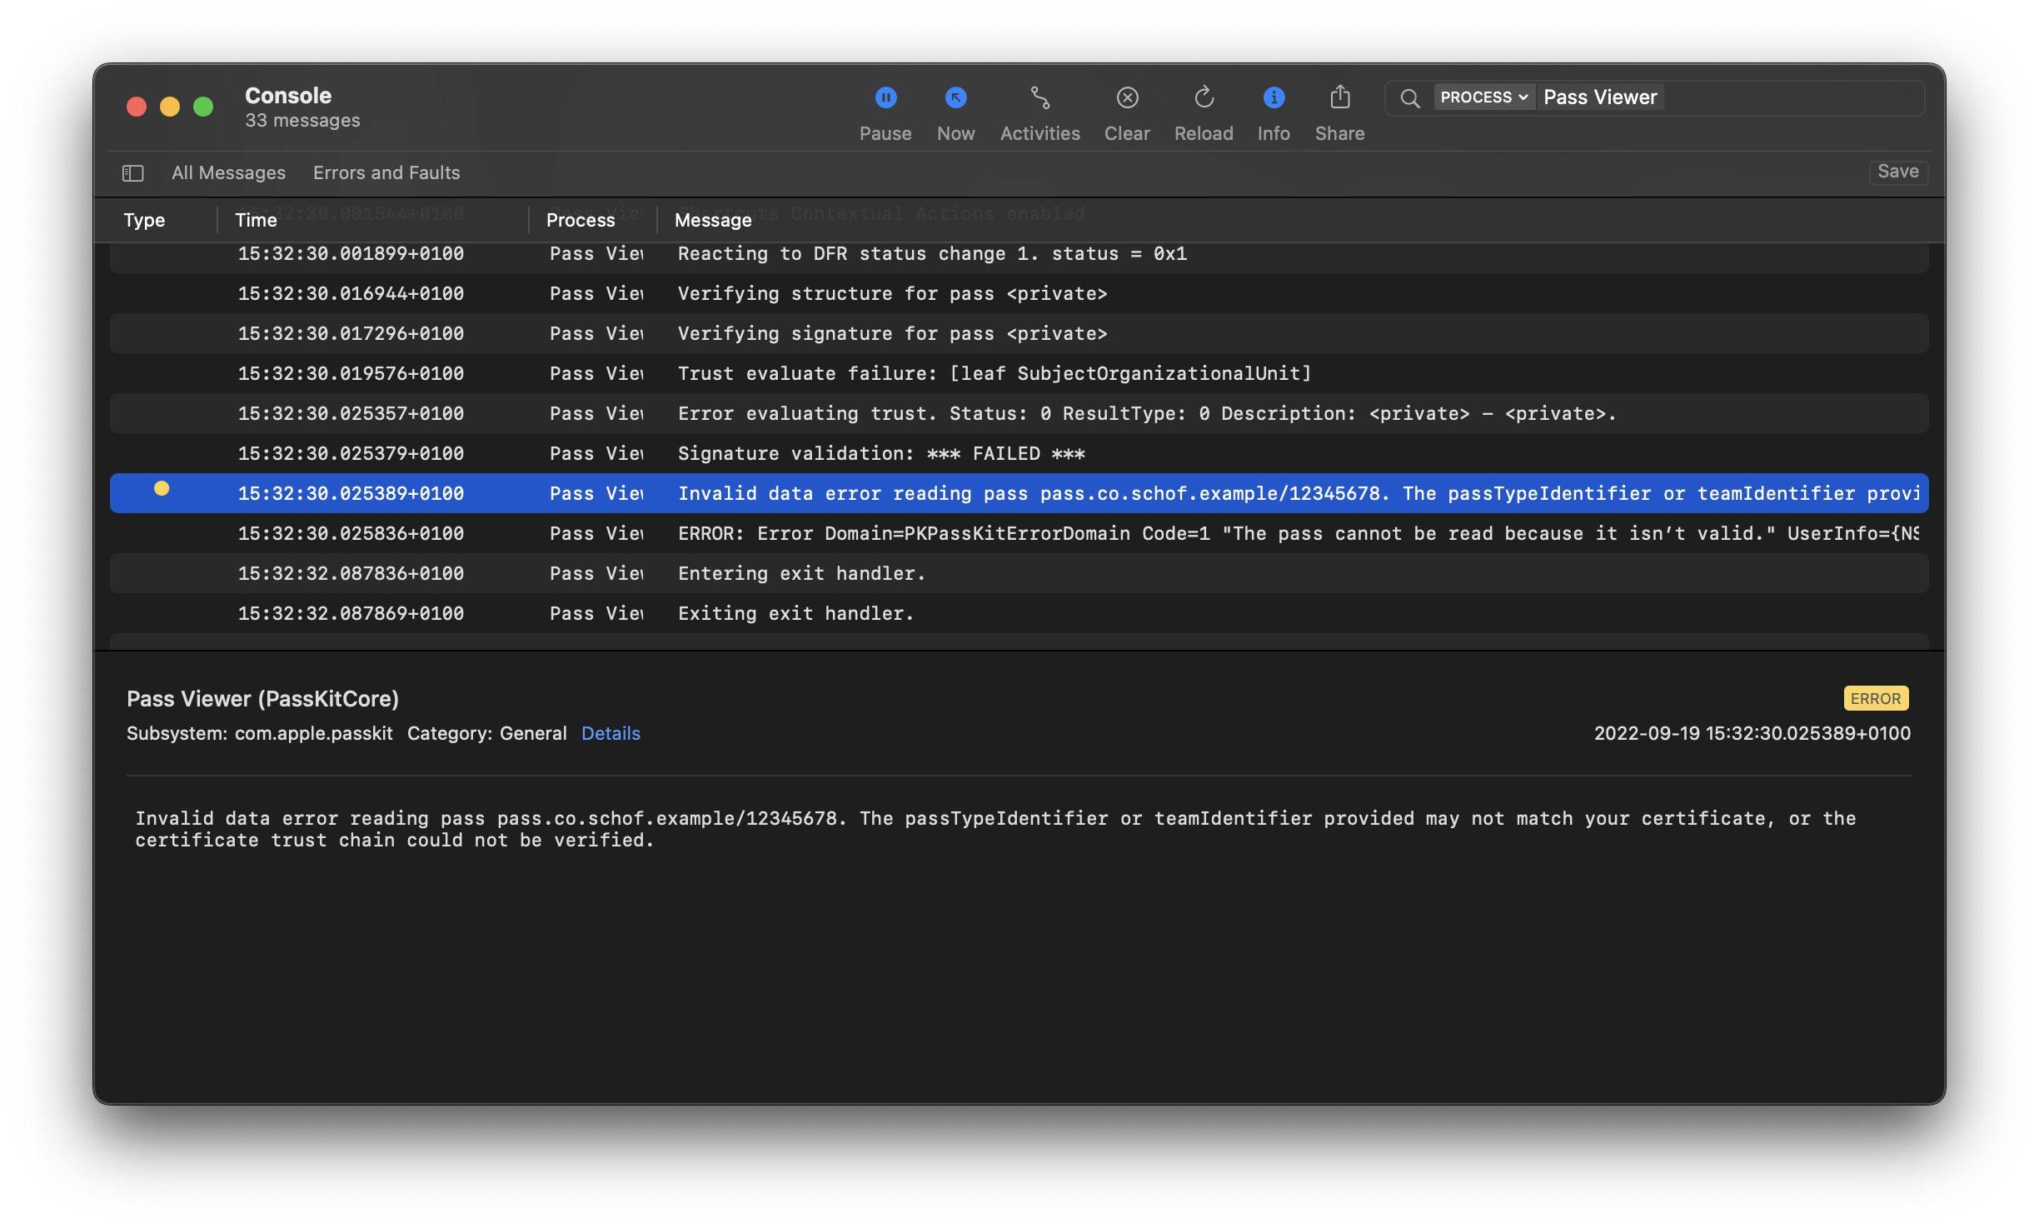Toggle the Info pane button
Screen dimensions: 2039x1228
pos(1274,98)
